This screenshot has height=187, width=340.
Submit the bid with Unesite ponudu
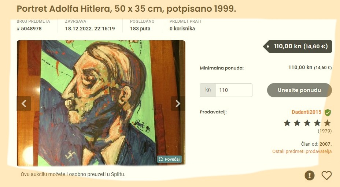tap(299, 90)
